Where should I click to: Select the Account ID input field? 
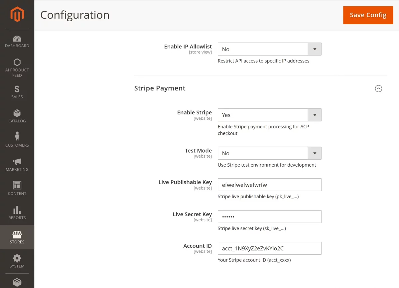click(269, 248)
